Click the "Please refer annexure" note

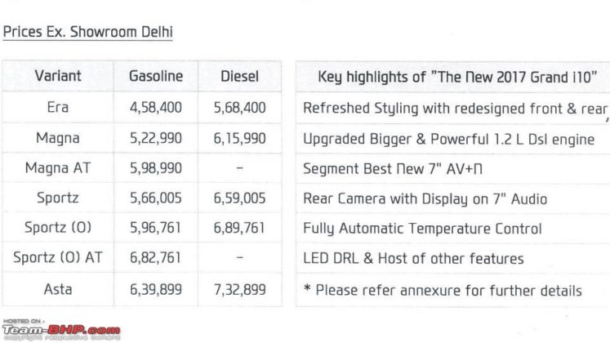point(443,290)
